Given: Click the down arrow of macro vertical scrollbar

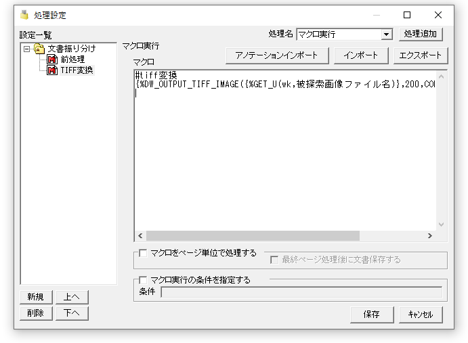Looking at the screenshot, I should [441, 225].
